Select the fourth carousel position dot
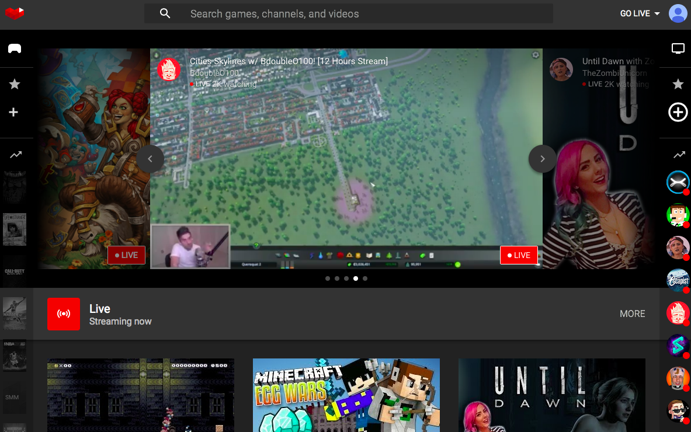This screenshot has width=691, height=432. point(355,278)
